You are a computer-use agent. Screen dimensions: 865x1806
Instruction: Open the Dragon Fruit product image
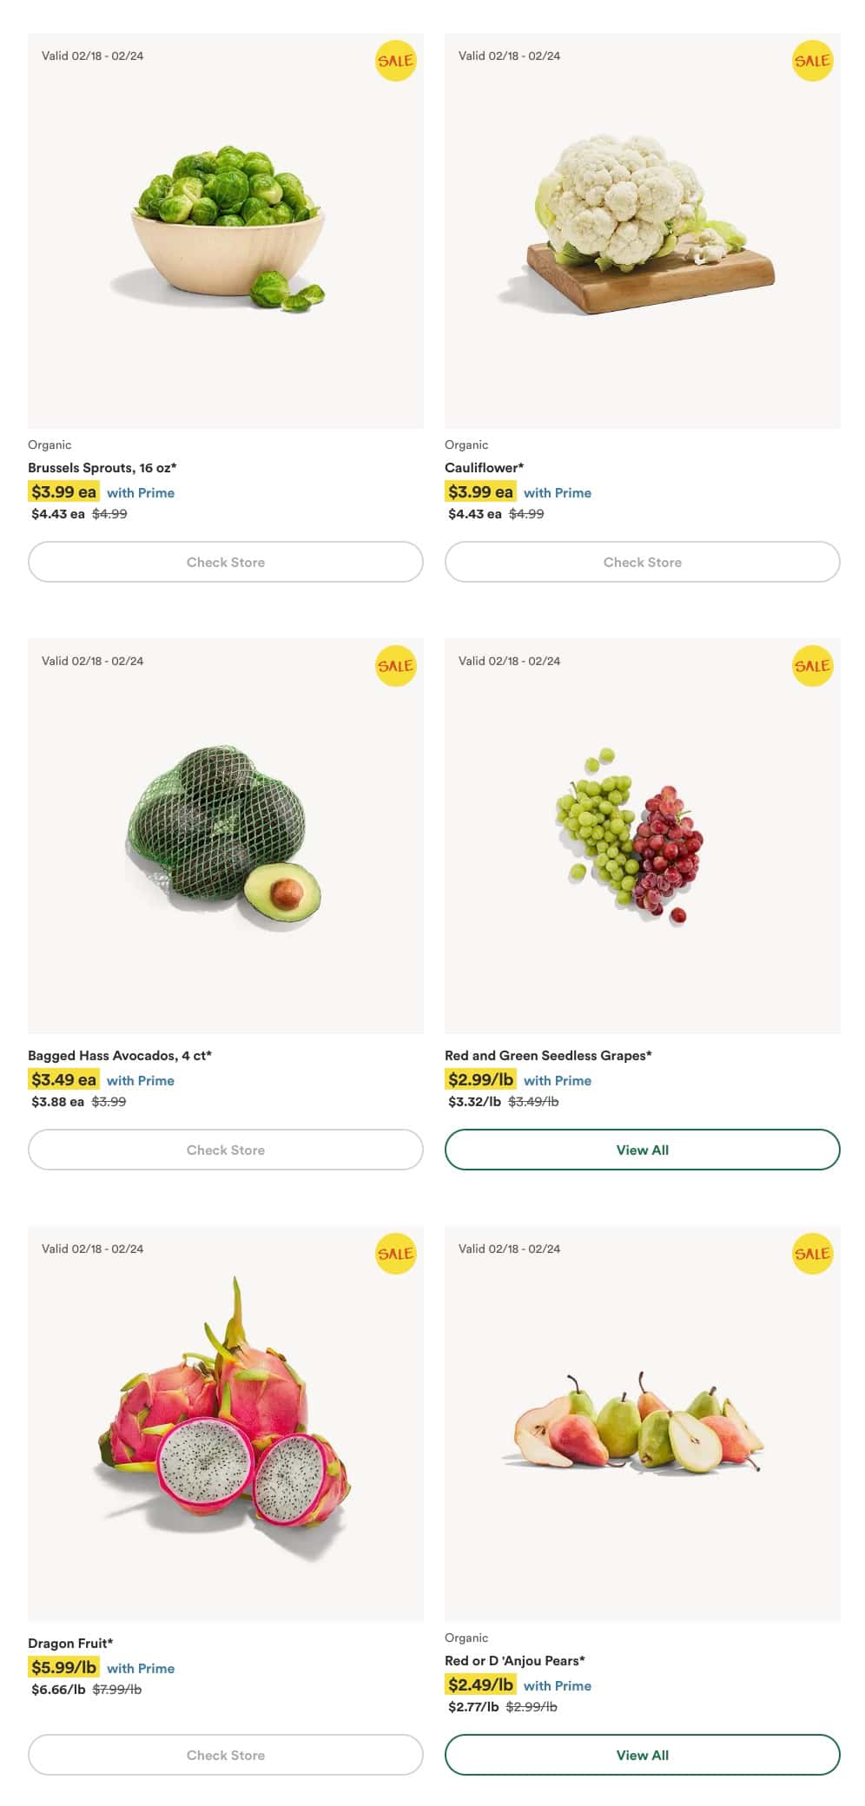click(226, 1423)
